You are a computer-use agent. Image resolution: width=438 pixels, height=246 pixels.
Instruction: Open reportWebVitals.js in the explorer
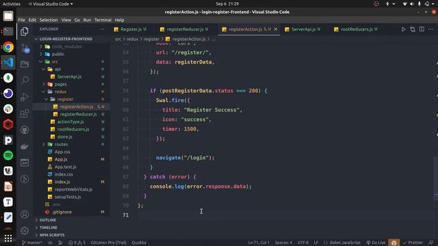pos(73,189)
